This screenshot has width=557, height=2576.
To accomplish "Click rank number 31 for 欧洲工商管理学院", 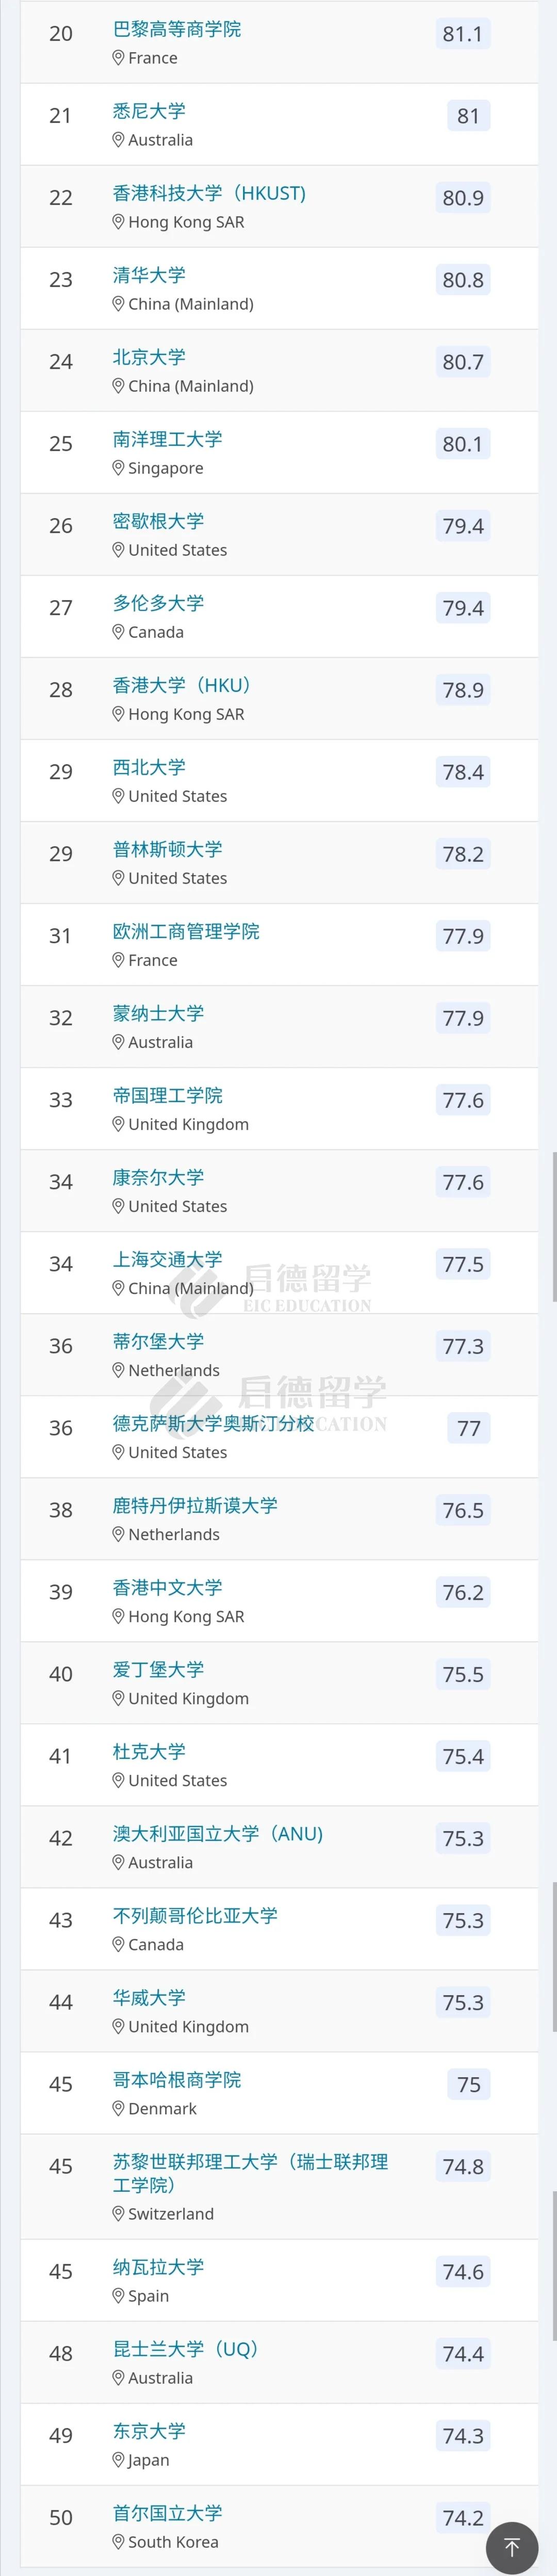I will (60, 936).
